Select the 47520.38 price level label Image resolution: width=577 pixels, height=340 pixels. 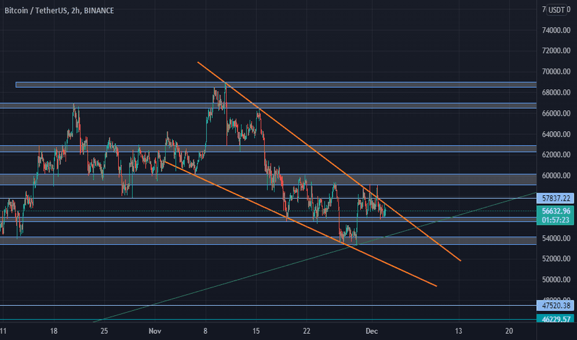click(x=556, y=305)
